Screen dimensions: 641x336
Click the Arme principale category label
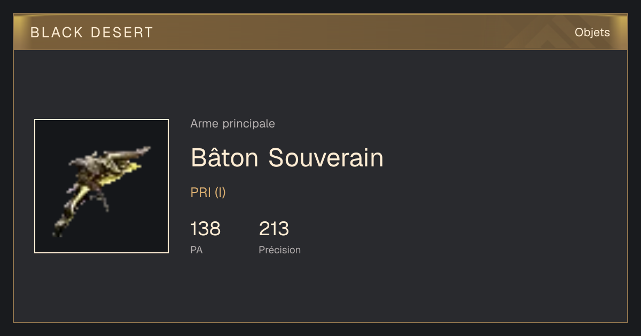(x=232, y=124)
